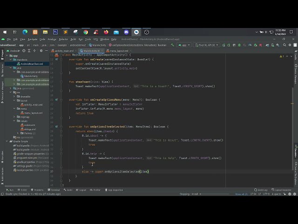This screenshot has height=224, width=298.
Task: Click Select Opened File target icon in Project panel
Action: pyautogui.click(x=24, y=51)
